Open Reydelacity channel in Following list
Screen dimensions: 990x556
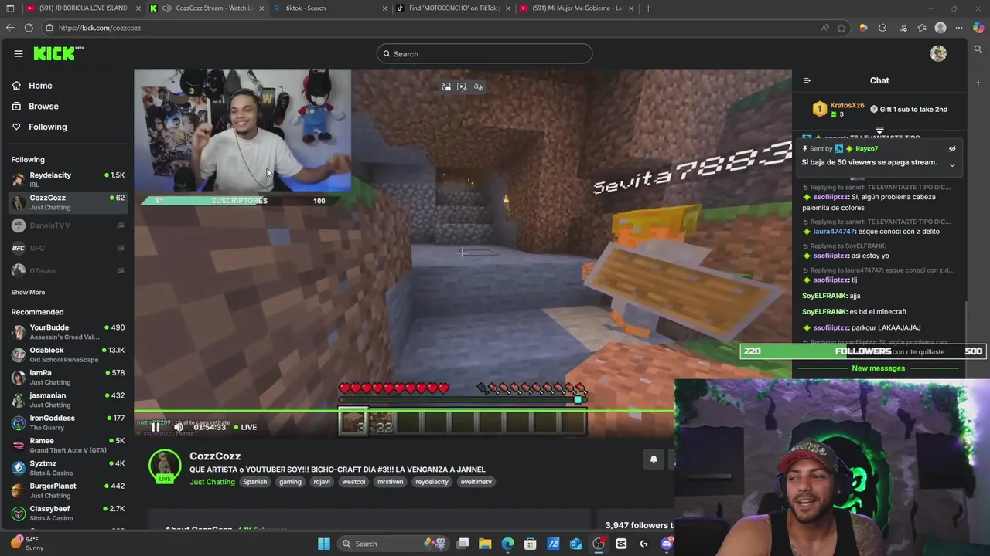pyautogui.click(x=68, y=179)
